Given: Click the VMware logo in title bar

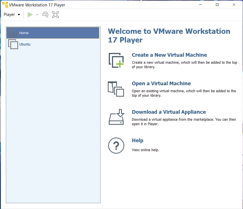Looking at the screenshot, I should 5,5.
